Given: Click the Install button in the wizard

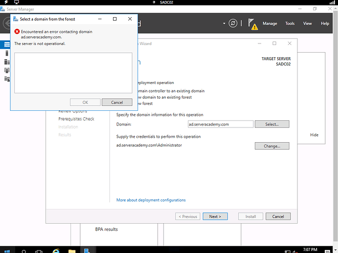Looking at the screenshot, I should 250,217.
